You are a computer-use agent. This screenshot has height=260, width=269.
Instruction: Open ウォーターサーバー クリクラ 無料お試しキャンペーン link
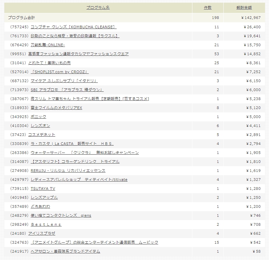coord(85,153)
